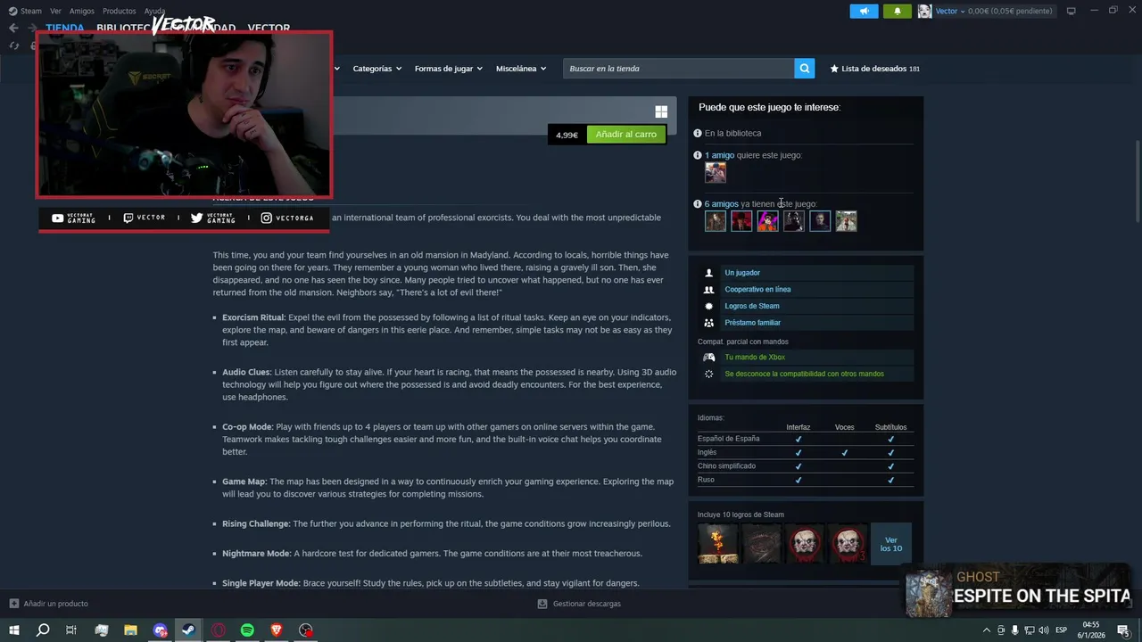The image size is (1142, 642).
Task: Expand the Formas de jugar dropdown
Action: (448, 69)
